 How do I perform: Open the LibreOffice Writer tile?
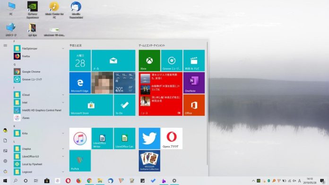[x=102, y=139]
